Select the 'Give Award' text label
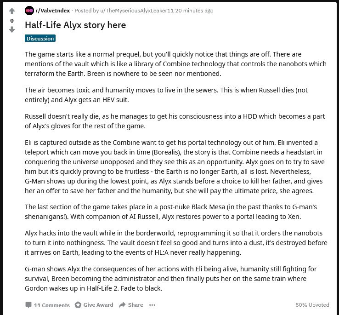 98,305
